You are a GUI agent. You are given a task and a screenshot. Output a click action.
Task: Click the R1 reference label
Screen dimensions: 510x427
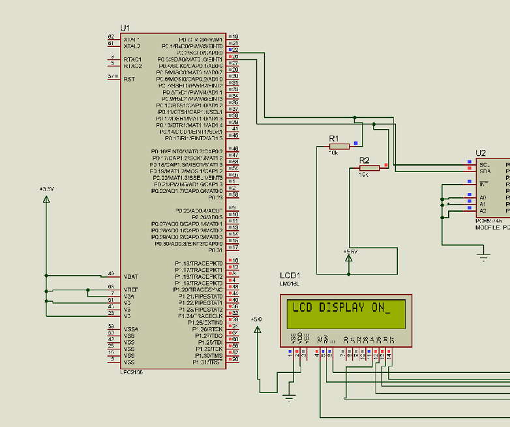coord(334,139)
